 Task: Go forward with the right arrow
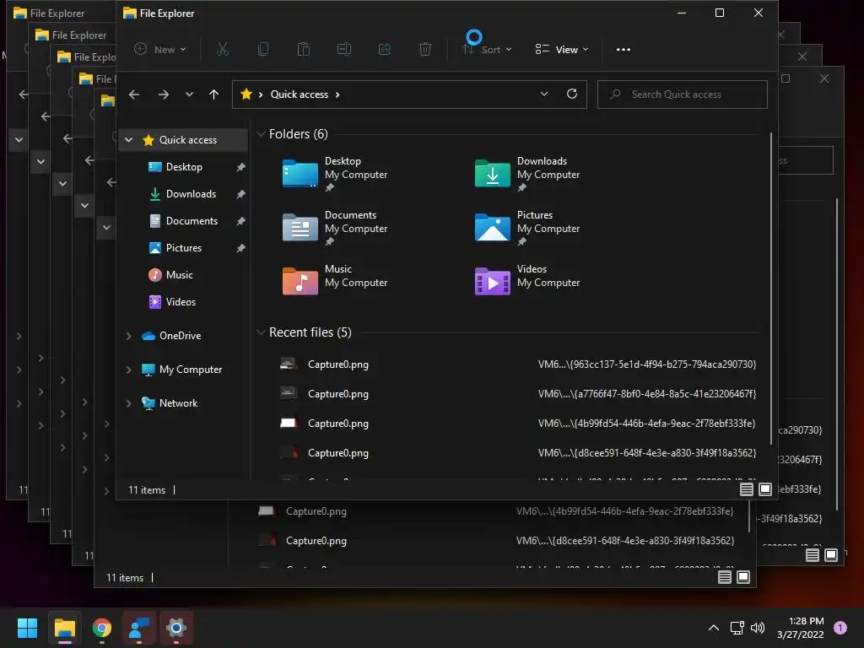(x=164, y=94)
